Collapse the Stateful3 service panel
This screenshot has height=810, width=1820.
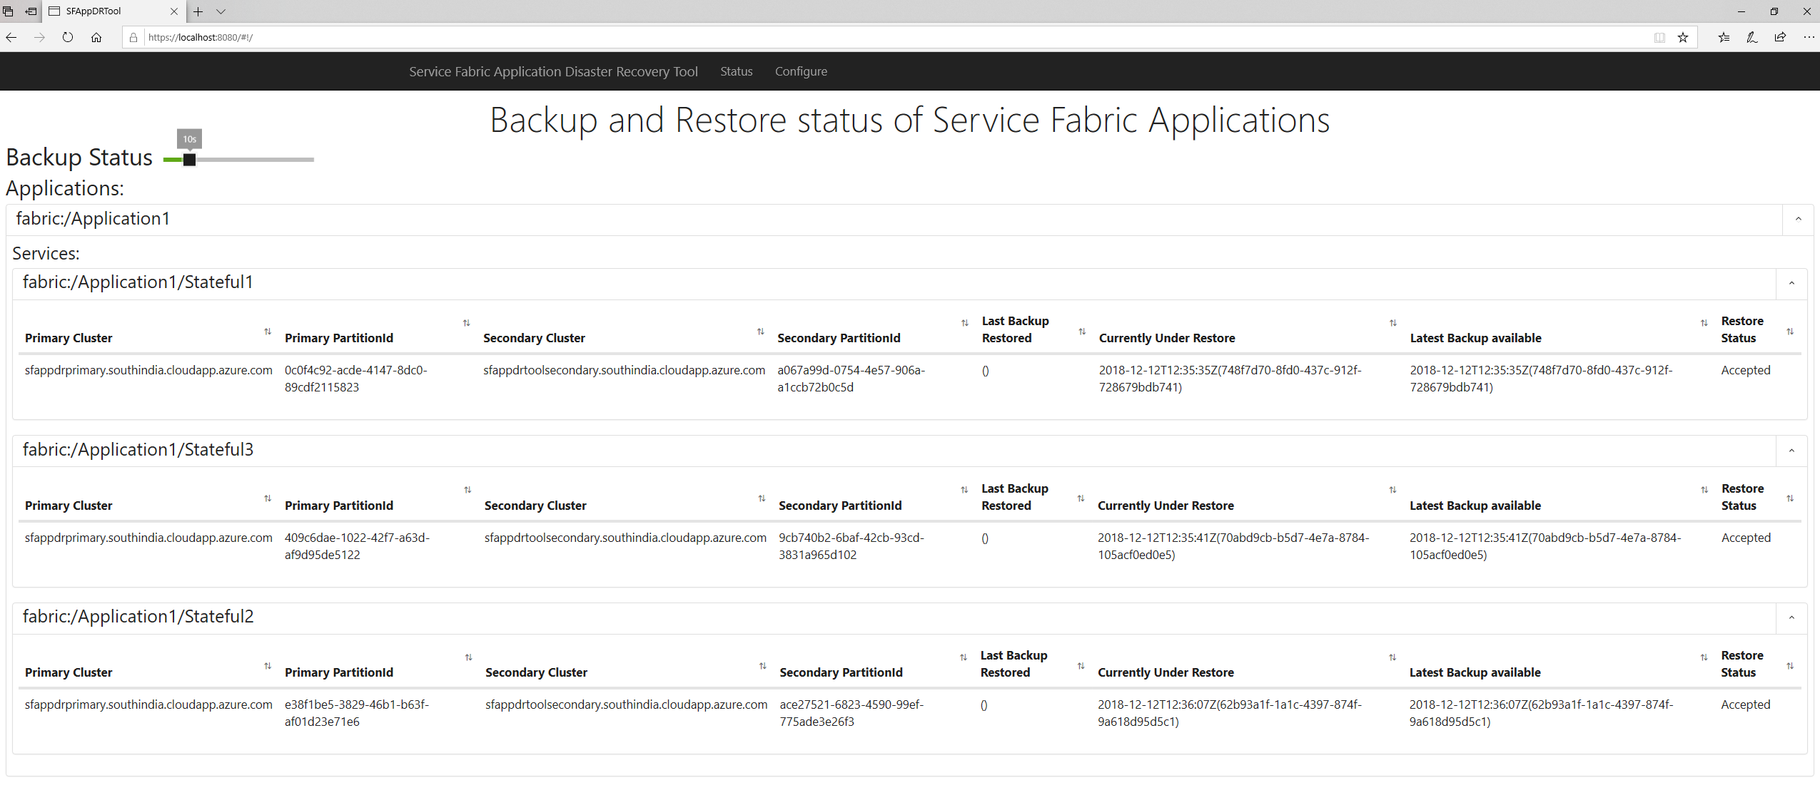pyautogui.click(x=1791, y=451)
